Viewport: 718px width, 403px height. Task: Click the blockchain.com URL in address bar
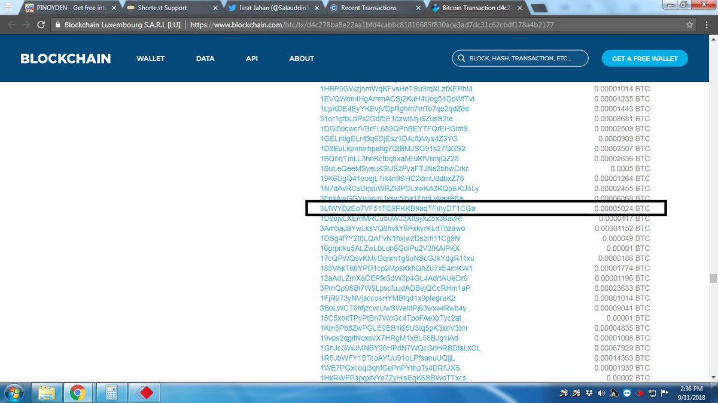coord(372,25)
